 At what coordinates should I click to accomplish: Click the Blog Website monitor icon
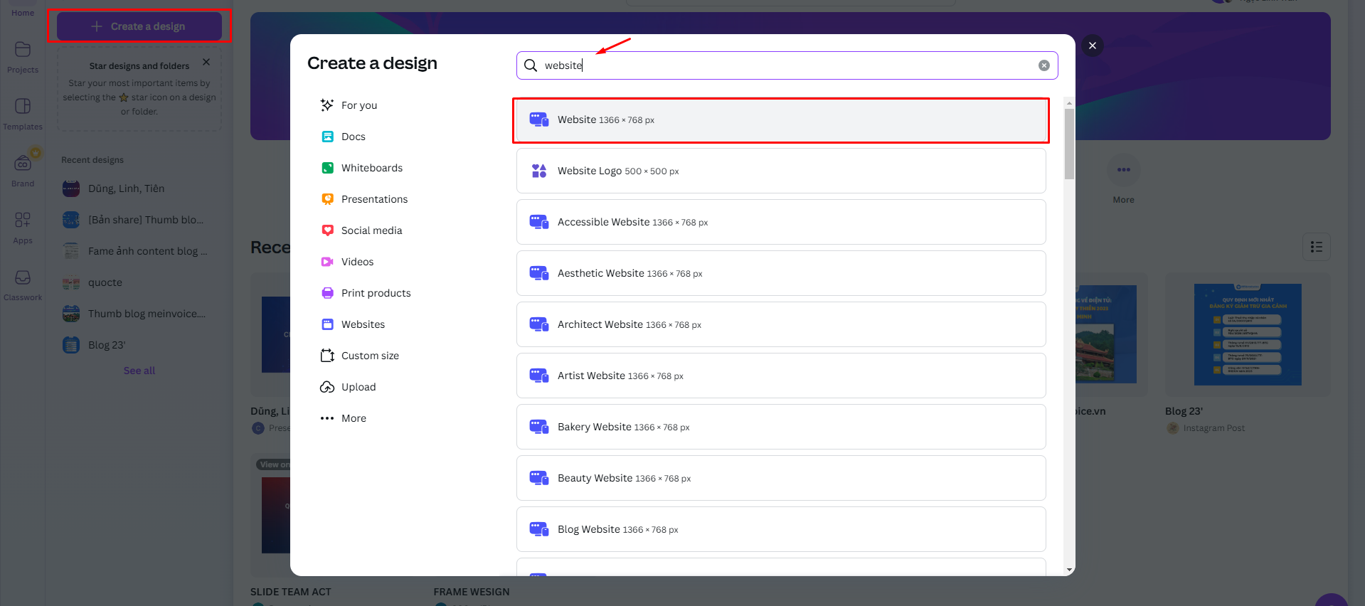click(539, 529)
